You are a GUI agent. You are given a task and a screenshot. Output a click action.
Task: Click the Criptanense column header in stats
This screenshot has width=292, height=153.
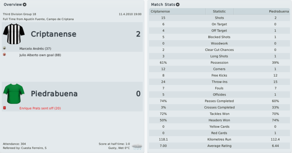pos(177,11)
